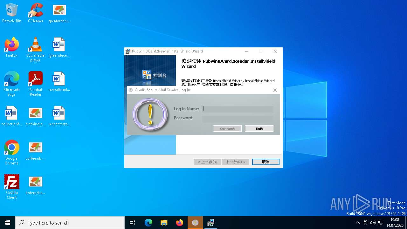Click the InstallShield title bar installer icon
The width and height of the screenshot is (407, 229).
[128, 51]
